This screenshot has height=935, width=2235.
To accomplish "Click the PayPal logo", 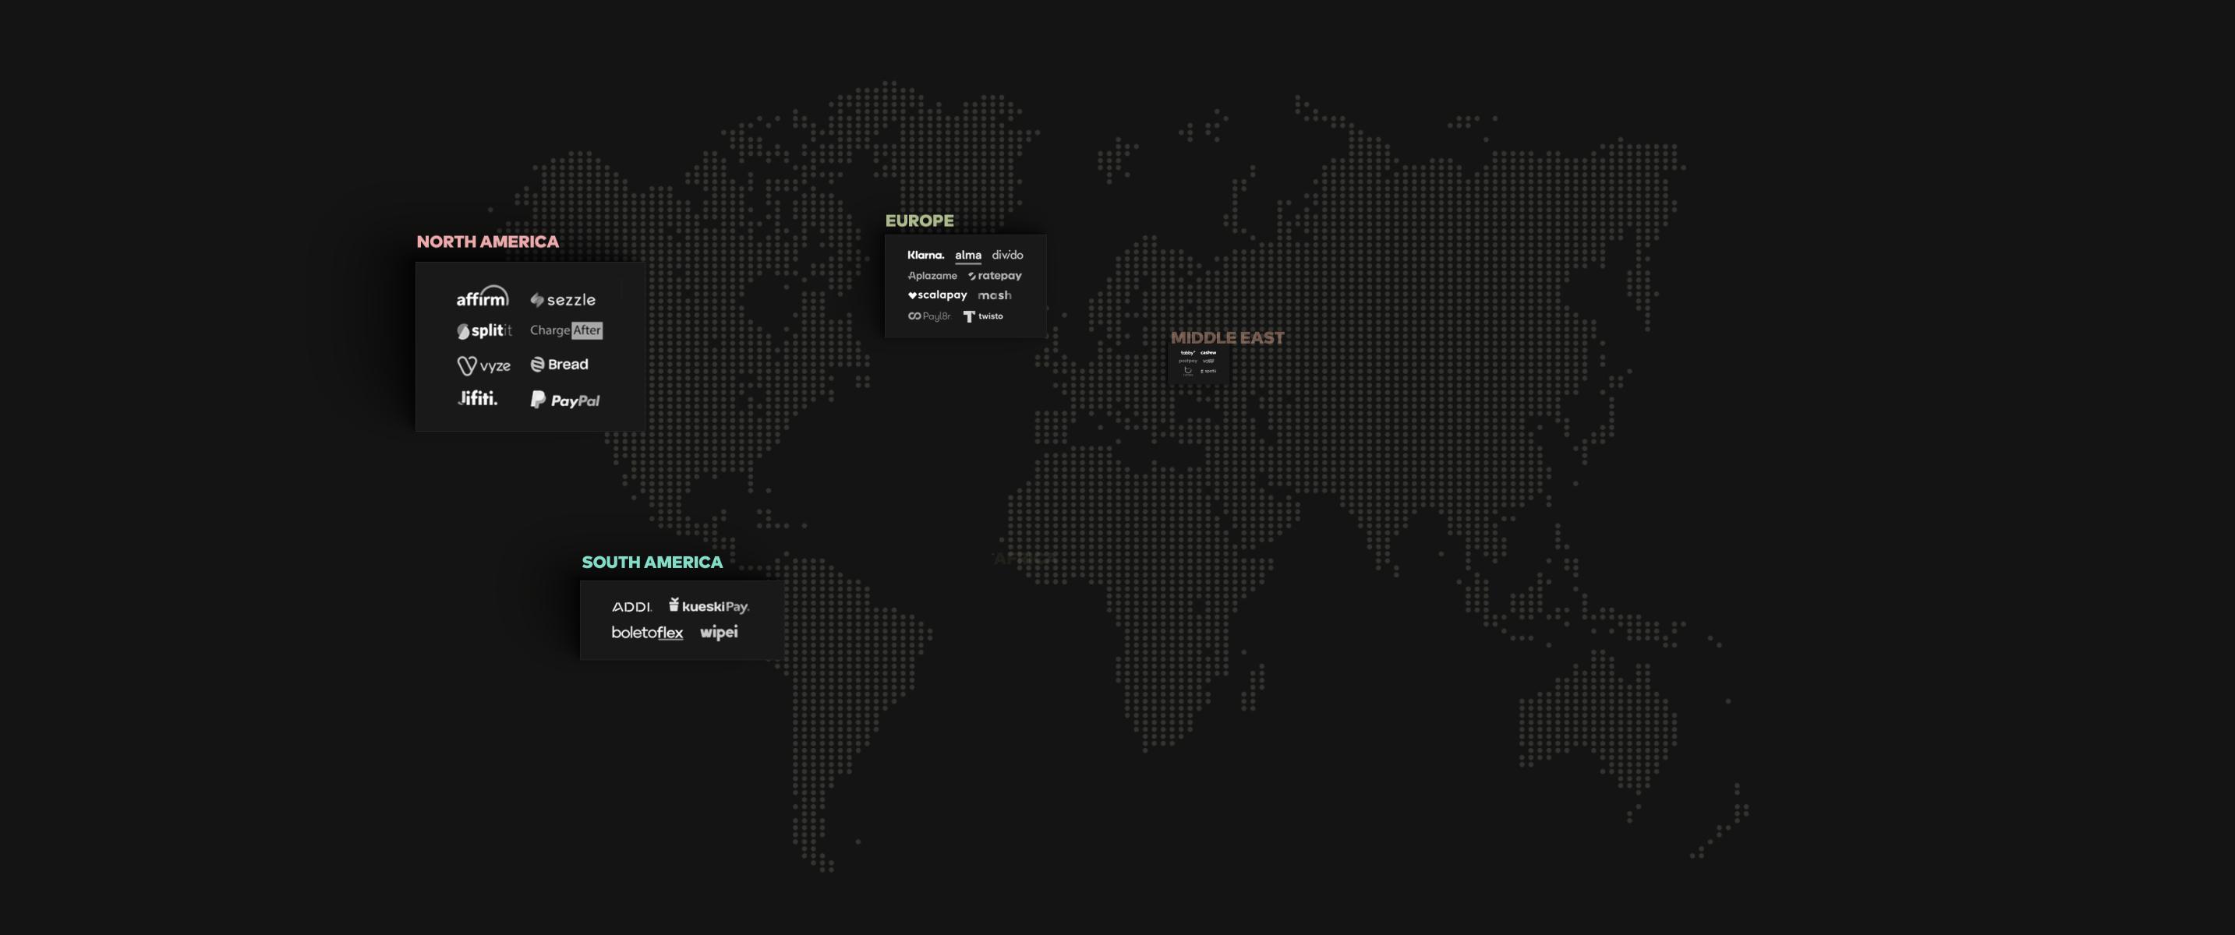I will (565, 400).
